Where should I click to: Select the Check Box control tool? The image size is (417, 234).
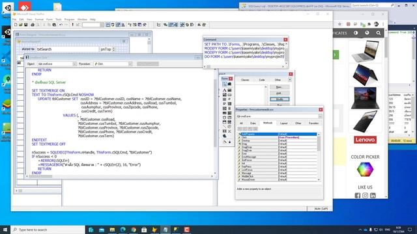[x=224, y=104]
